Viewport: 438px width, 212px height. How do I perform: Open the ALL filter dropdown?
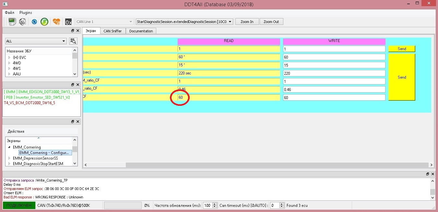click(36, 41)
